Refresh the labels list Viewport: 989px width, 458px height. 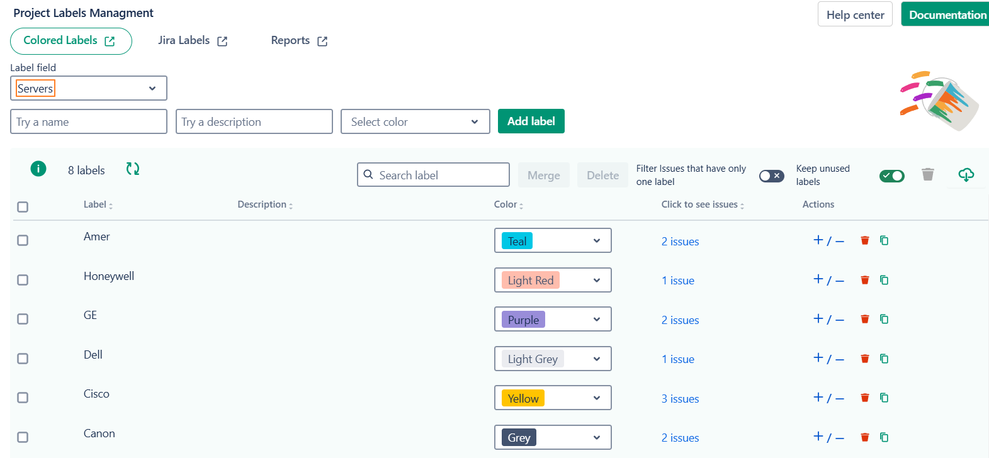(x=132, y=169)
